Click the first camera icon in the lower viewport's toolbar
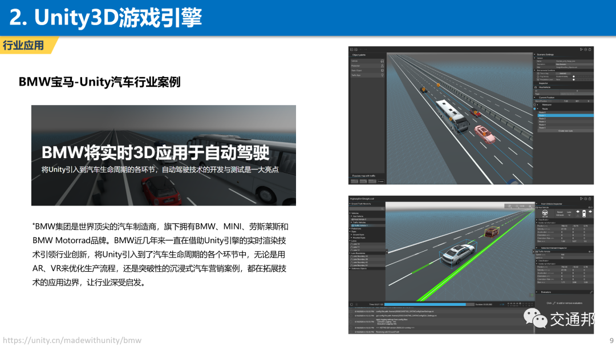 tap(509, 206)
